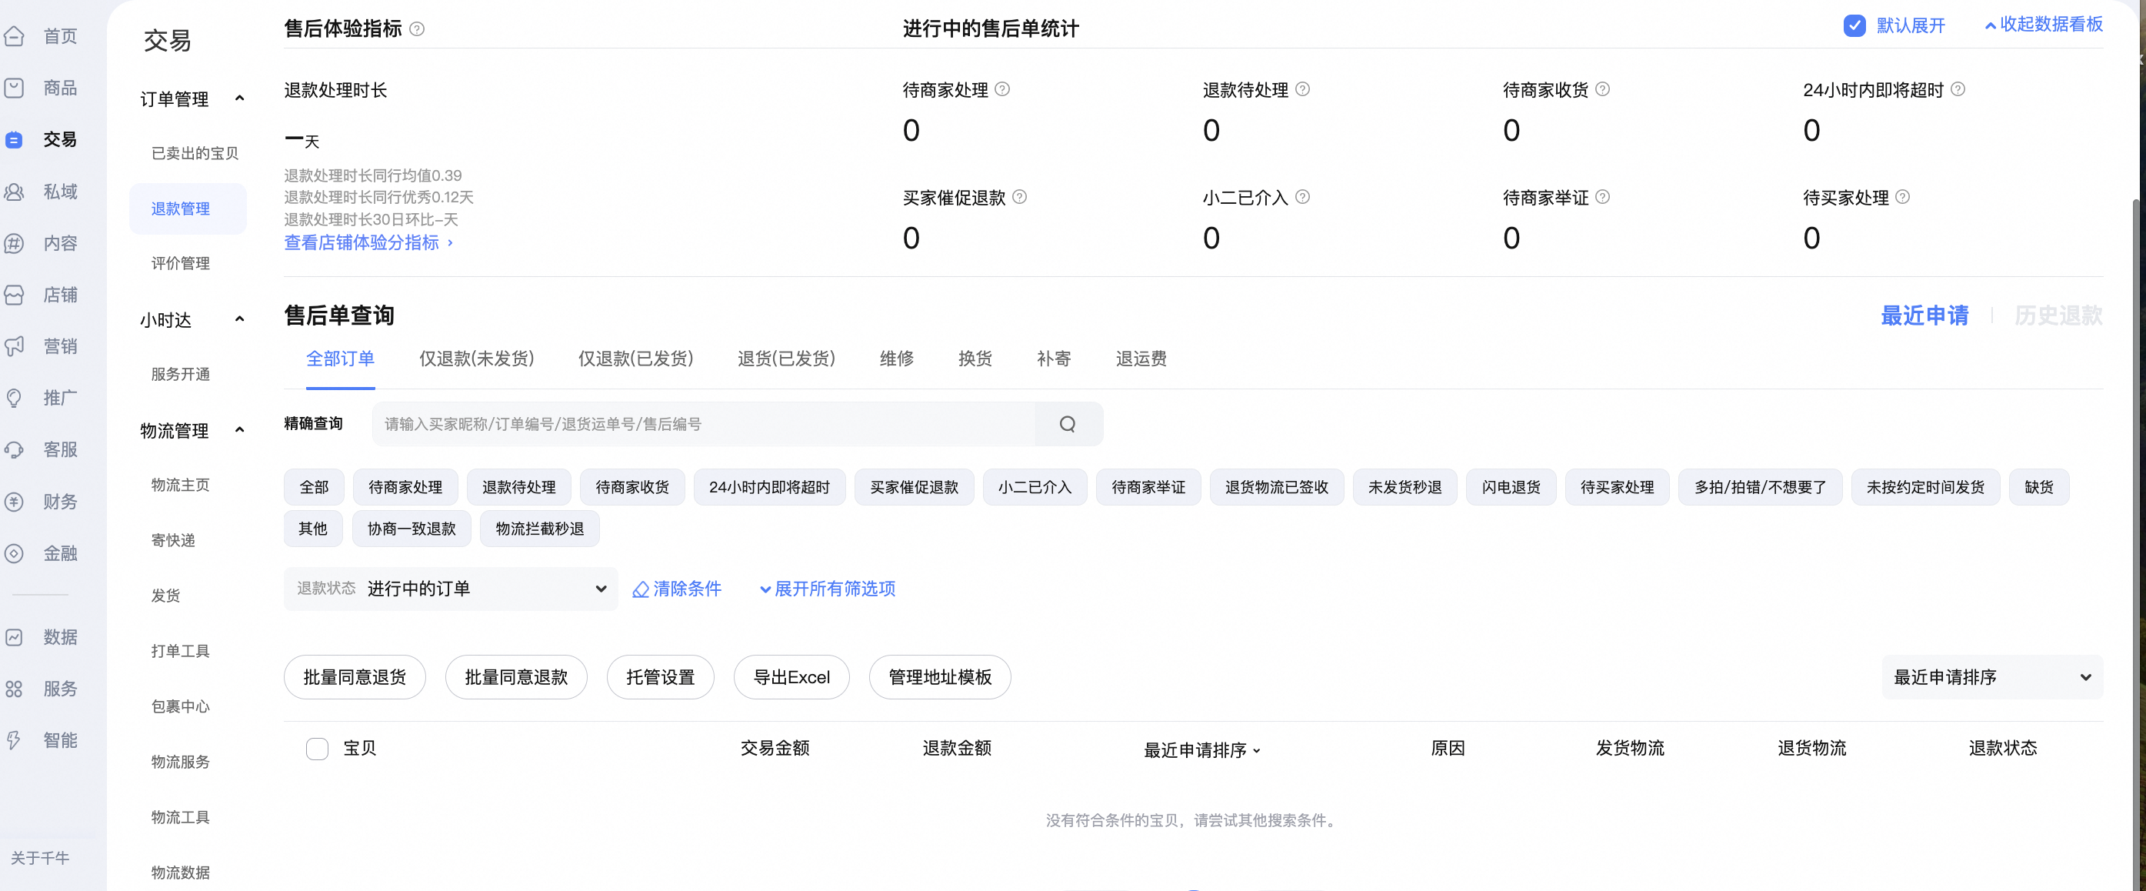Open the 店铺 shop sidebar icon
The width and height of the screenshot is (2146, 891).
(x=14, y=295)
